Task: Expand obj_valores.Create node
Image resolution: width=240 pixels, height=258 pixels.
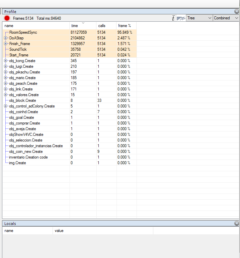Action: [6, 95]
